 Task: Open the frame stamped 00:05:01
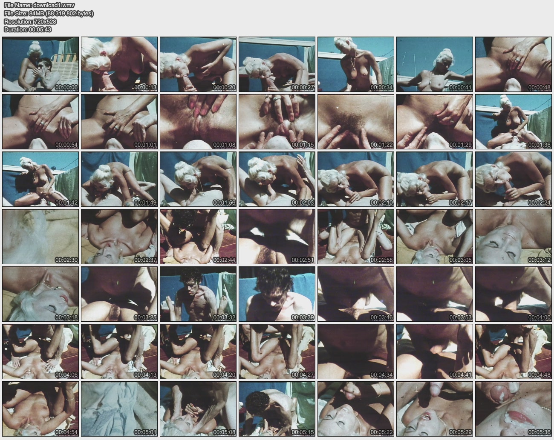tap(119, 409)
